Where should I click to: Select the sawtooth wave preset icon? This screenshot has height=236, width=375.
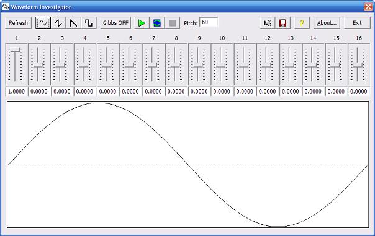pos(58,23)
